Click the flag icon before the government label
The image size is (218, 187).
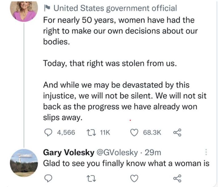tap(47, 8)
